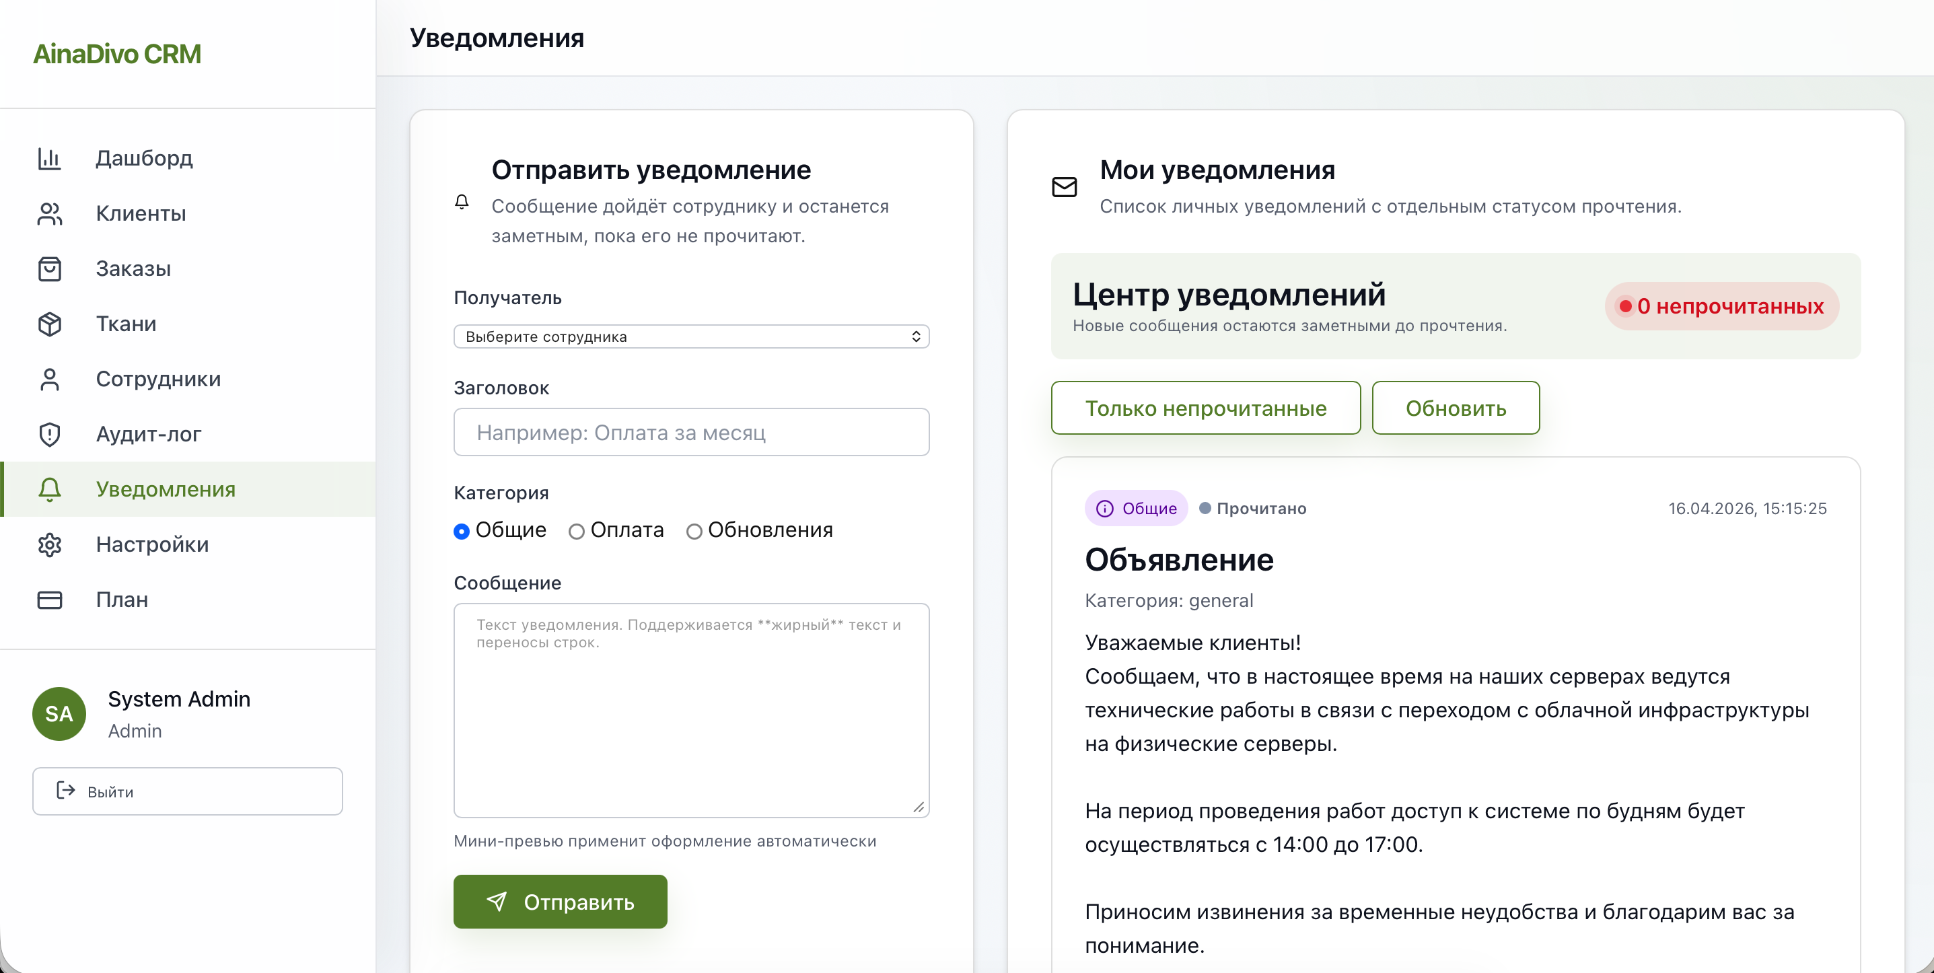Viewport: 1934px width, 973px height.
Task: Click the red dot in unread counter
Action: (1625, 306)
